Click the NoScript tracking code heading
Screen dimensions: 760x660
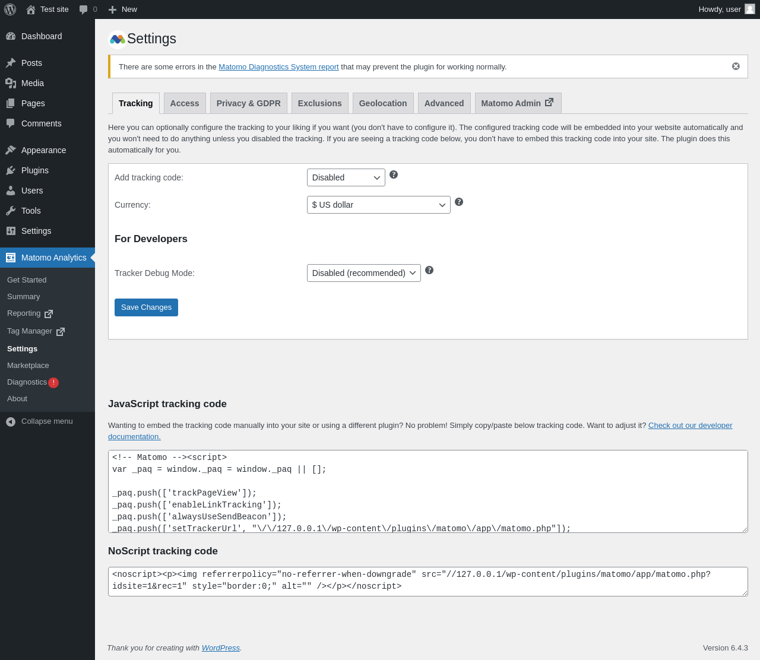coord(163,551)
